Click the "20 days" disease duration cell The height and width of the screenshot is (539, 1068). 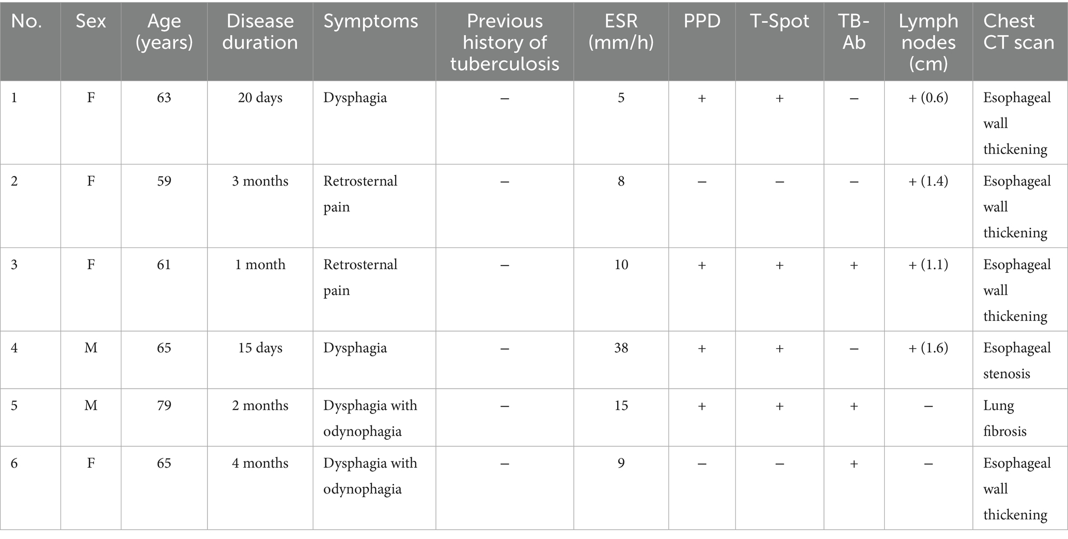260,98
